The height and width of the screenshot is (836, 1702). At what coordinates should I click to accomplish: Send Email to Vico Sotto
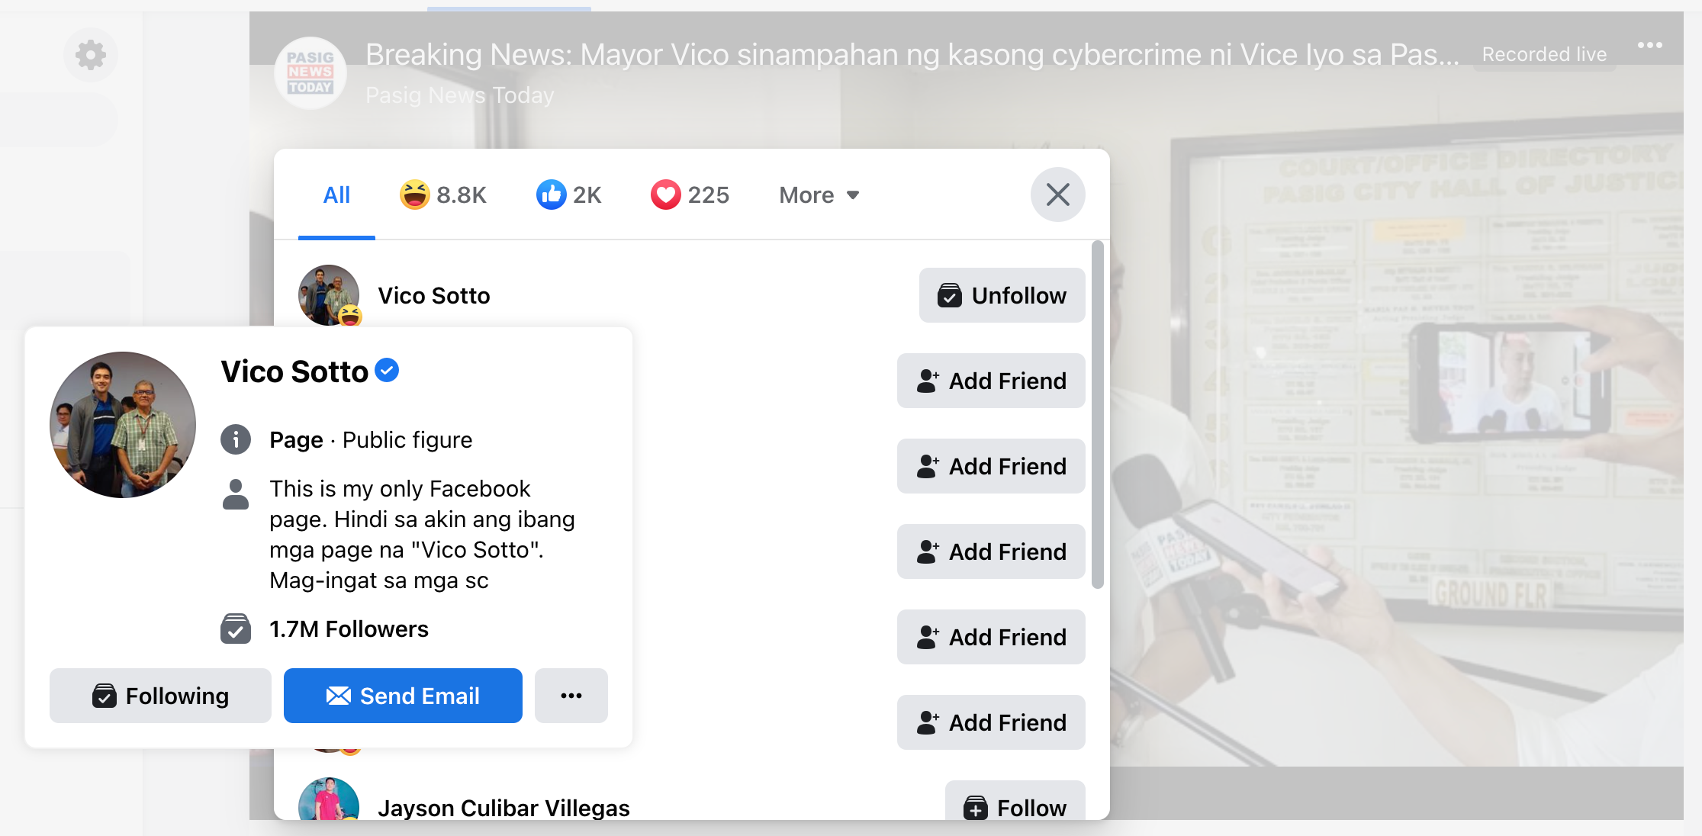403,696
